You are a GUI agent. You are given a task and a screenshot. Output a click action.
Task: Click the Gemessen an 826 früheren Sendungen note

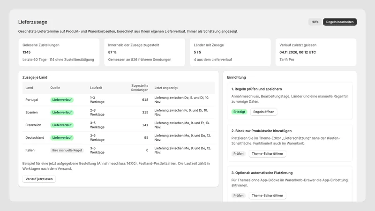click(x=140, y=60)
